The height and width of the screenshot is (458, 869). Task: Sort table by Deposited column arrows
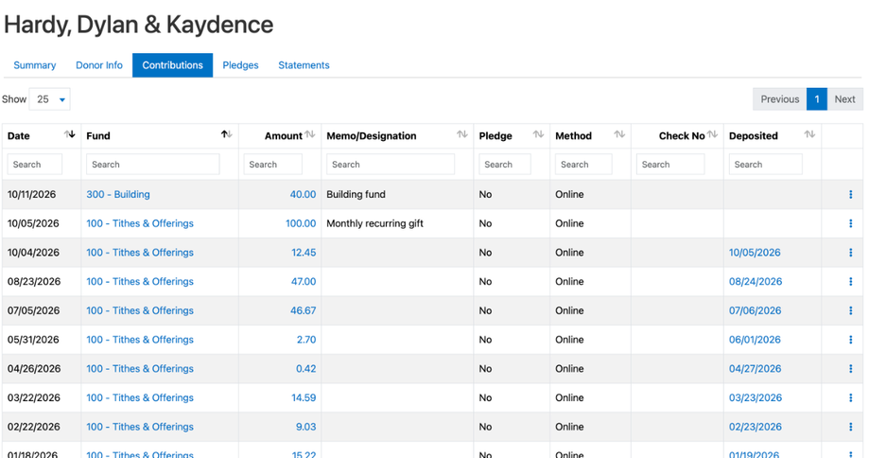(809, 134)
